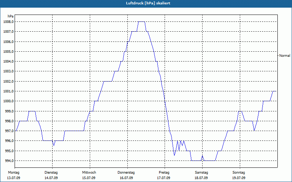Click the 1005,0 axis value

coord(8,51)
